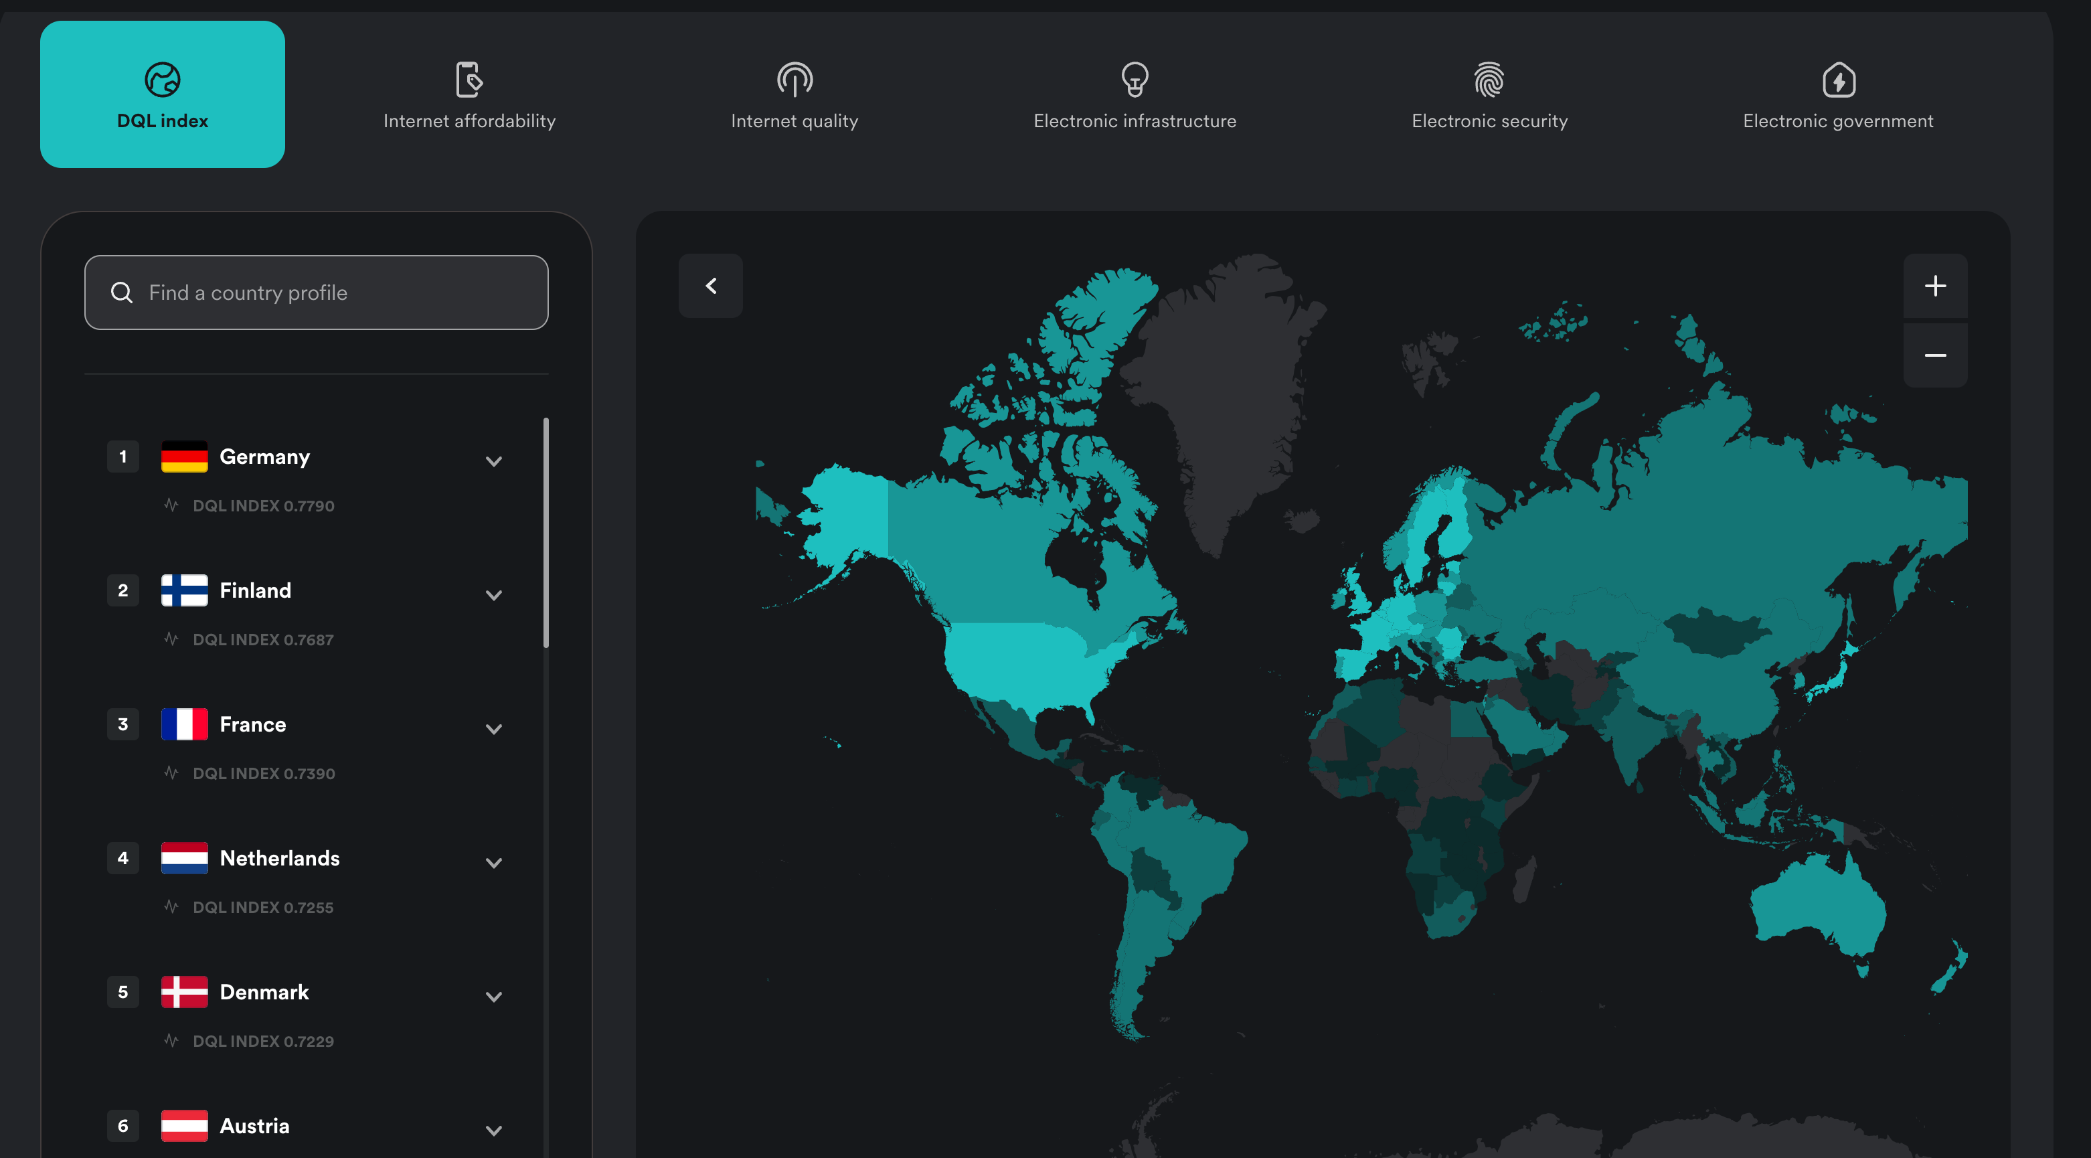The width and height of the screenshot is (2091, 1158).
Task: Collapse the sidebar using the left arrow
Action: (710, 286)
